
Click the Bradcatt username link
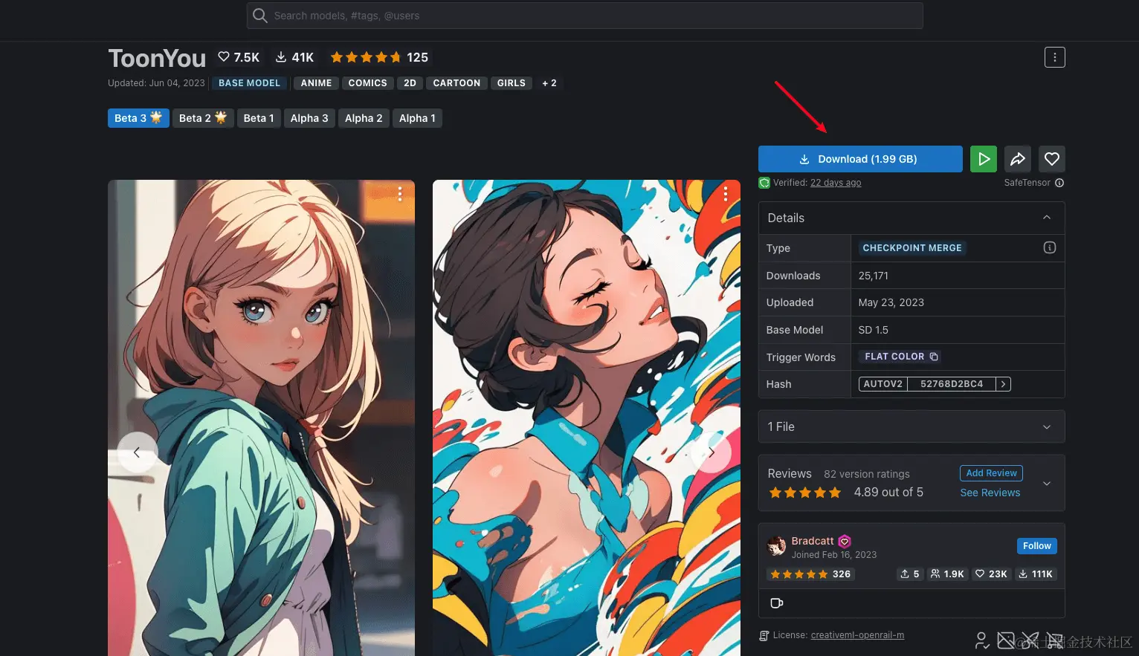[x=813, y=541]
